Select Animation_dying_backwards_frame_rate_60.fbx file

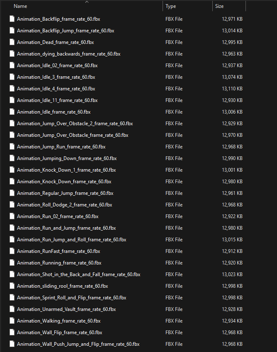click(69, 54)
